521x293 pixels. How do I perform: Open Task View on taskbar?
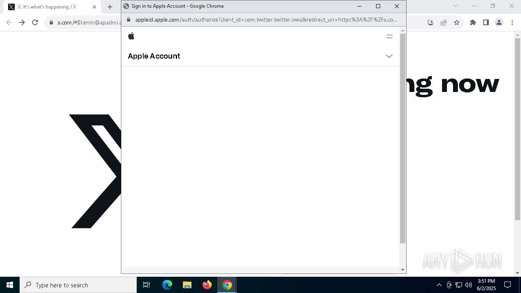147,285
